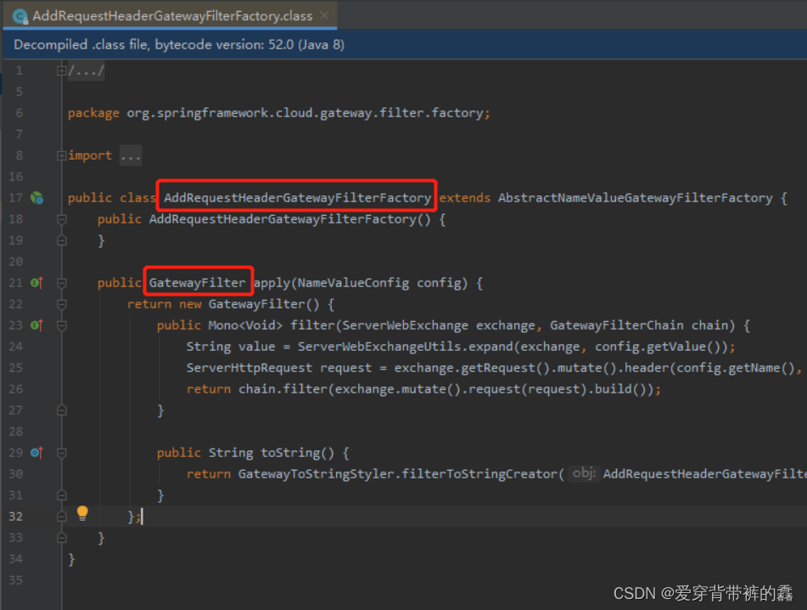Click the GatewayFilter return type on line 21
Image resolution: width=807 pixels, height=610 pixels.
tap(197, 283)
